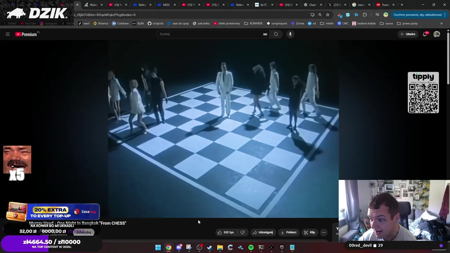Click Udostępnij share button
Screen dimensions: 450x253
[x=263, y=232]
